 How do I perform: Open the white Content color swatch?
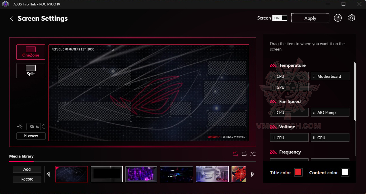(345, 172)
